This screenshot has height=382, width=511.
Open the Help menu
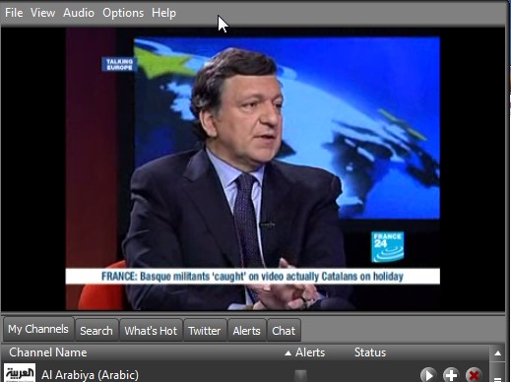(163, 13)
